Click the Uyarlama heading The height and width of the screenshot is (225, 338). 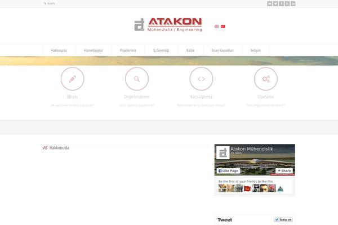click(265, 97)
